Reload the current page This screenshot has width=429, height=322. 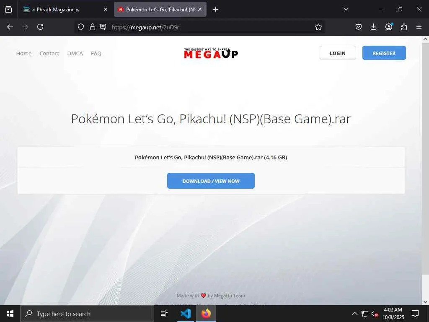click(40, 27)
